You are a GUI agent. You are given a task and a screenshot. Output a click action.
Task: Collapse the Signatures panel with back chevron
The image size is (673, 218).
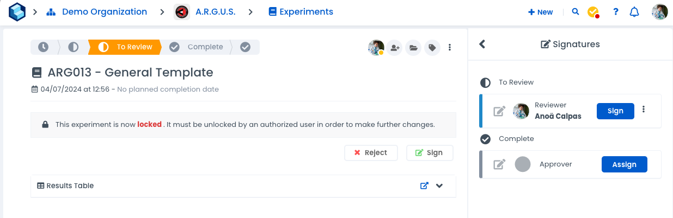[482, 44]
